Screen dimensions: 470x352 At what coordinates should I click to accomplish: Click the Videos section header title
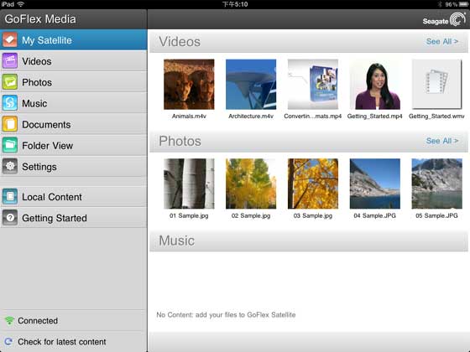tap(180, 42)
